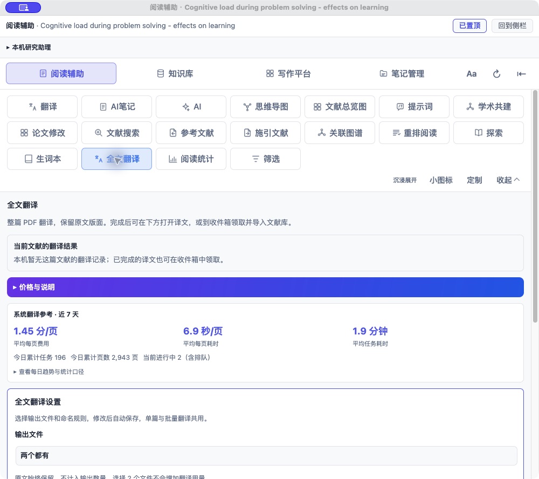Open the 文献总览图 overview tool

tap(340, 107)
